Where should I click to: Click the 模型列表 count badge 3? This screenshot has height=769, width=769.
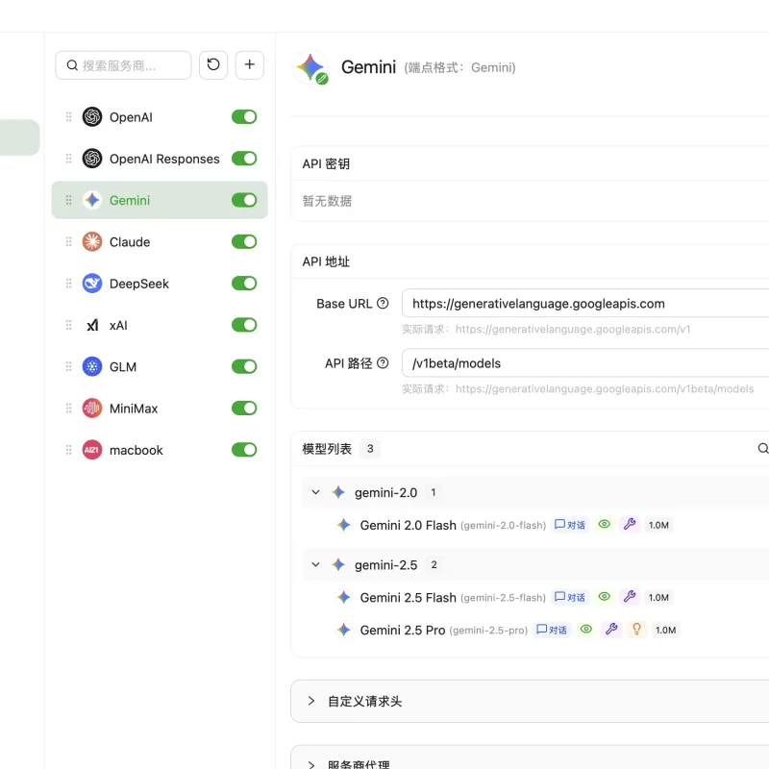point(370,448)
